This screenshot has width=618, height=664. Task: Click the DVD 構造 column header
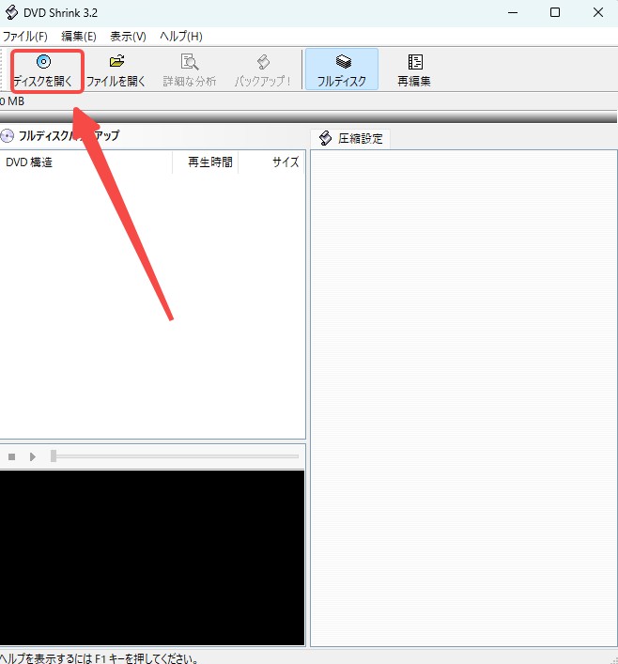point(86,162)
